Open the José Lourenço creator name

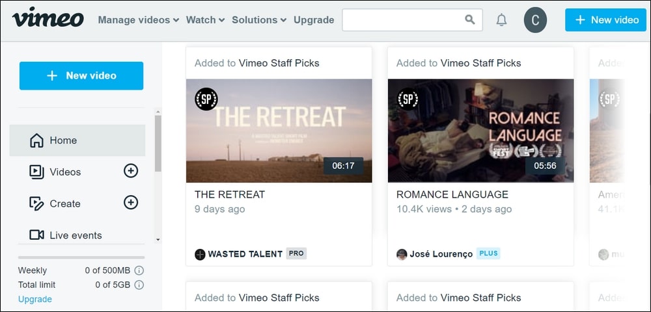coord(441,254)
